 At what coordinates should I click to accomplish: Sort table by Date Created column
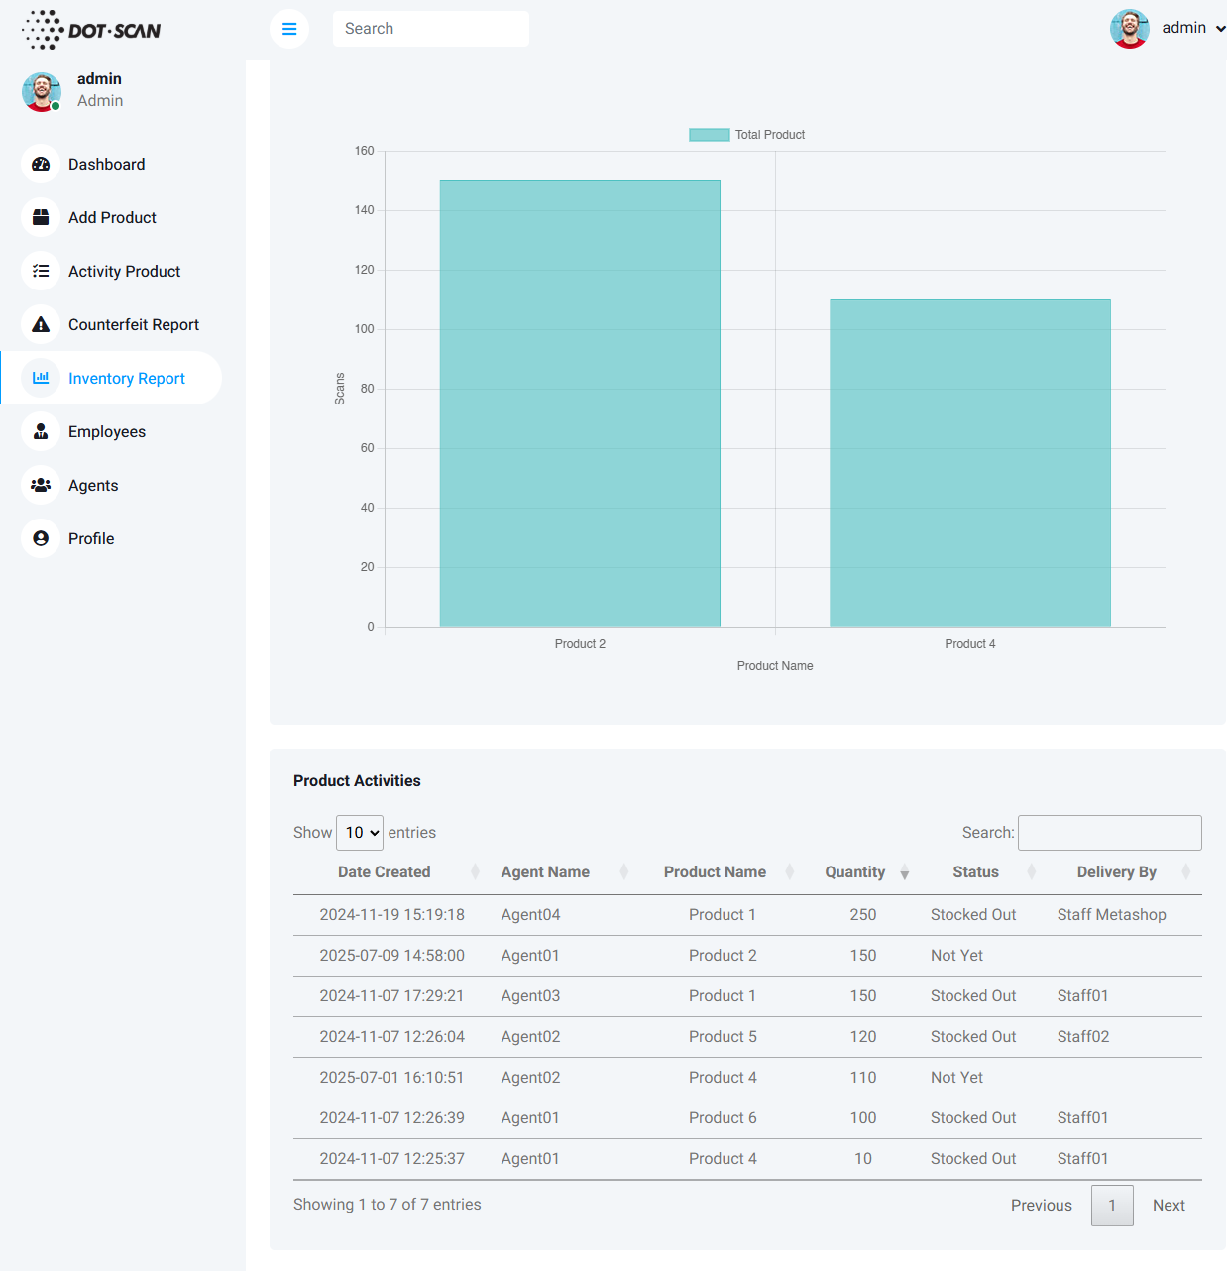point(384,872)
